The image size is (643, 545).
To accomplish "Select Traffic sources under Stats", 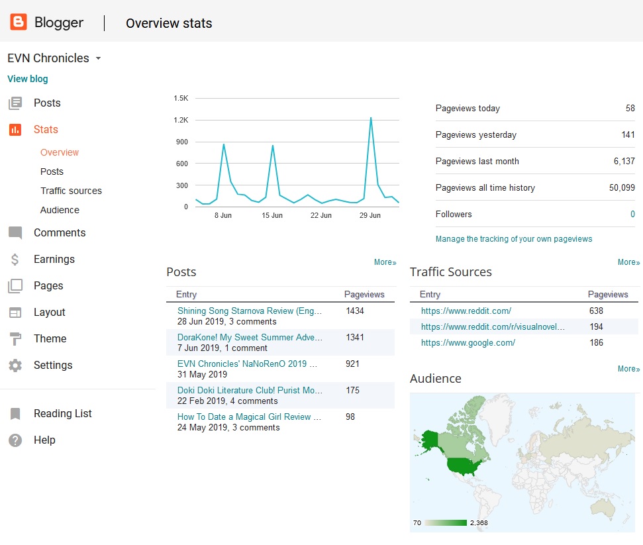I will pos(71,191).
